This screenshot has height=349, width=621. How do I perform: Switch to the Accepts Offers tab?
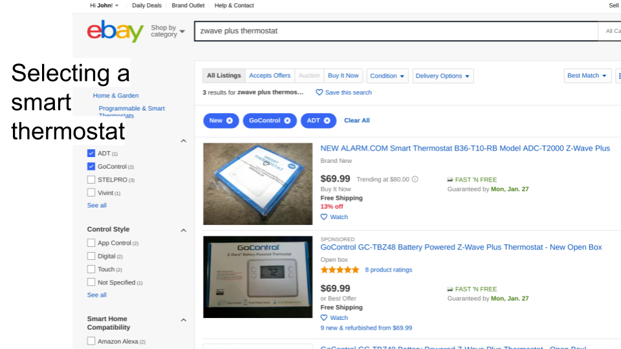click(270, 76)
